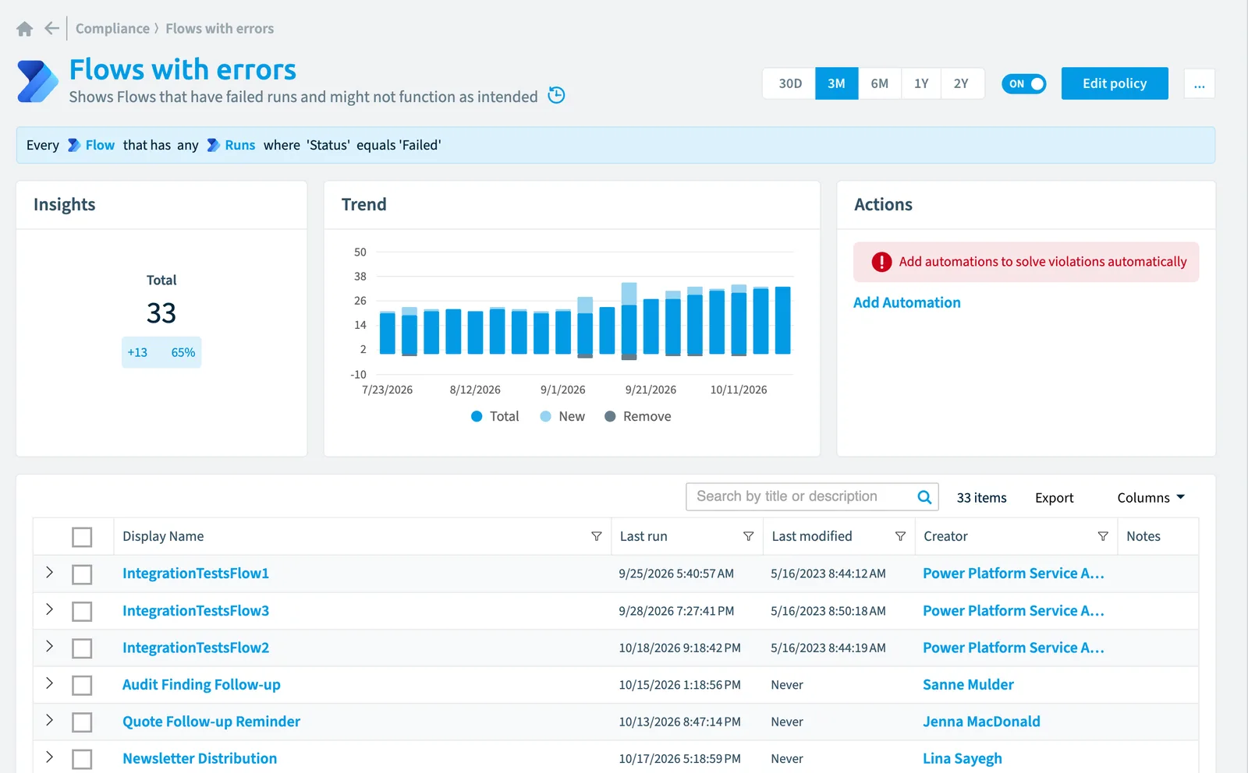This screenshot has height=773, width=1248.
Task: Check the Audit Finding Follow-up row checkbox
Action: pyautogui.click(x=82, y=686)
